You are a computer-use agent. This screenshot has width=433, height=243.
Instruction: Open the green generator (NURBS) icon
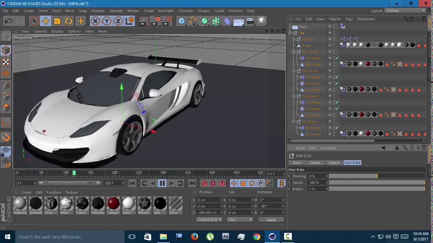(205, 21)
